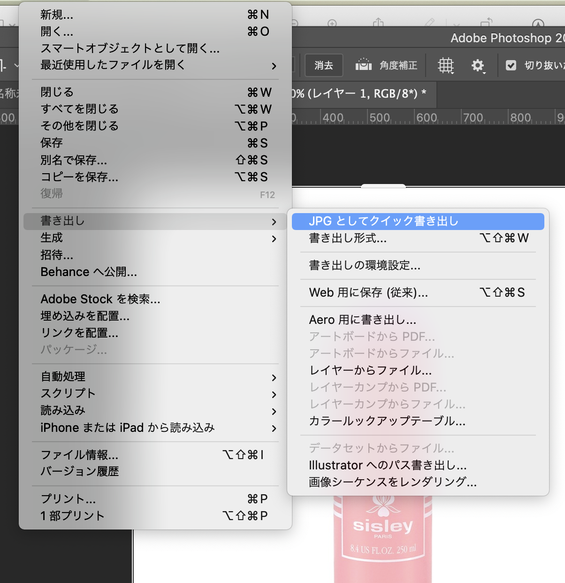
Task: Click the rotate icon in the background toolbar
Action: click(x=487, y=22)
